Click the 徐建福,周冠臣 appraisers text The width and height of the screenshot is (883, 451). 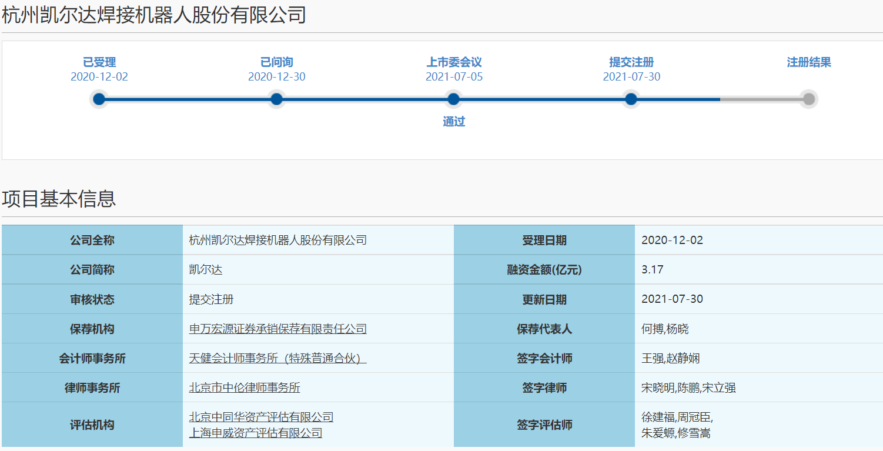coord(677,417)
